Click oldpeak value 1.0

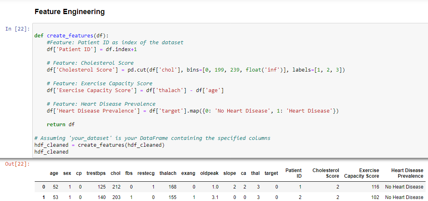[215, 187]
